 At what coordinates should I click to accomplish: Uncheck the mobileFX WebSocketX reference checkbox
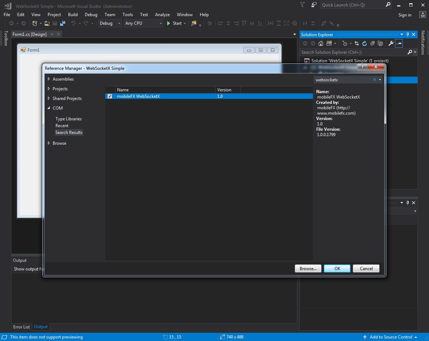(x=110, y=96)
